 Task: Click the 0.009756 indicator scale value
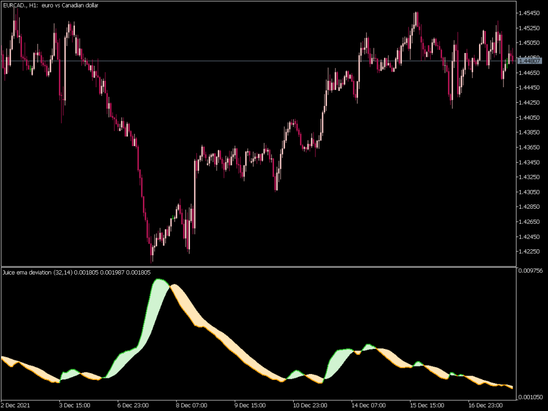[532, 270]
